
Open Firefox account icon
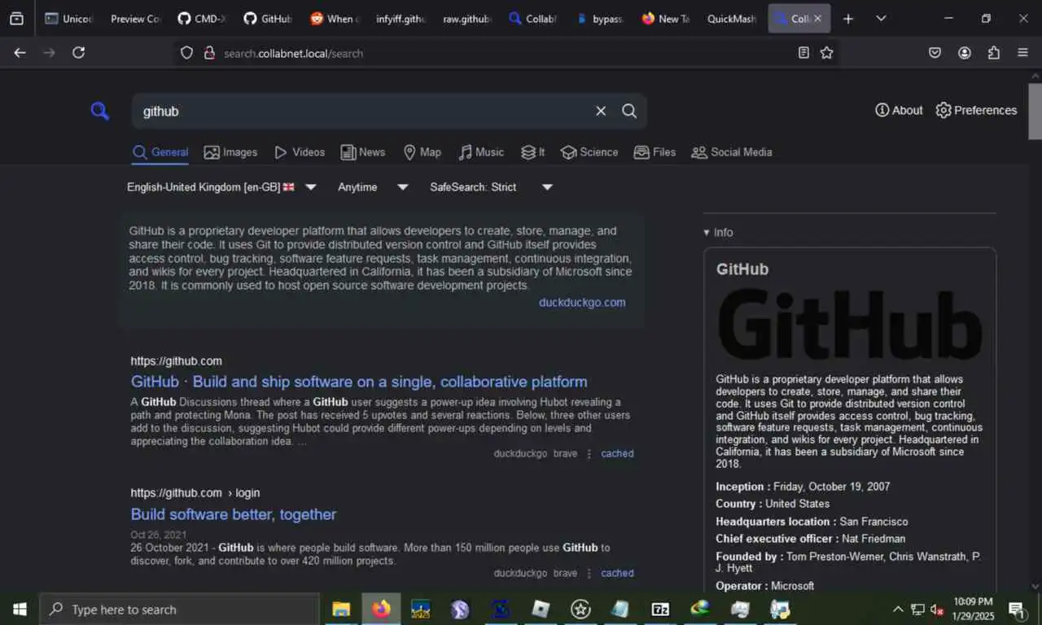click(965, 53)
